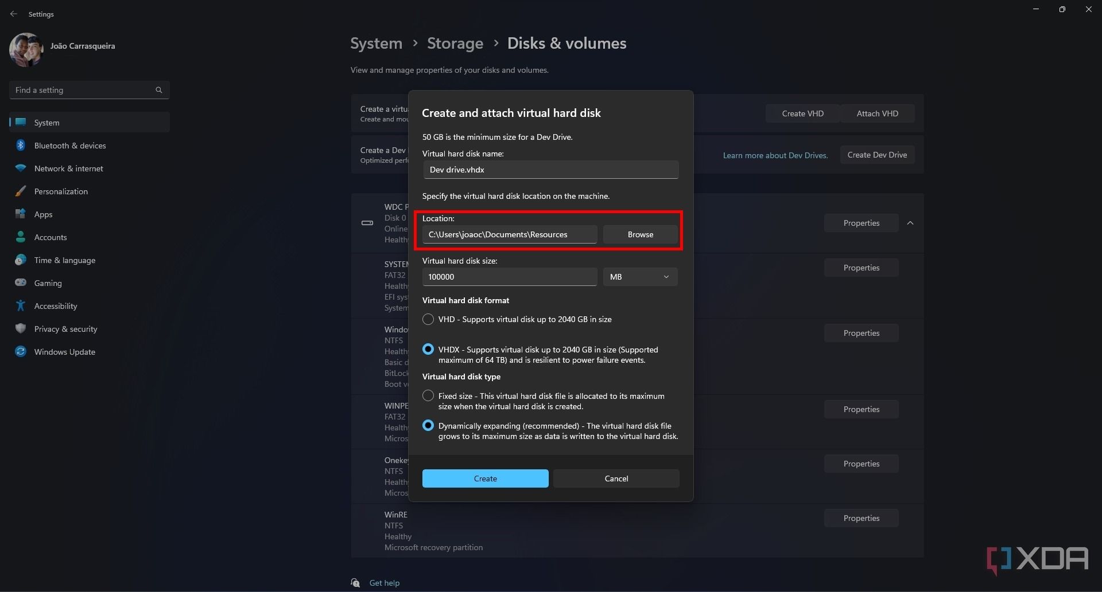Open the Apps settings section

pyautogui.click(x=43, y=214)
